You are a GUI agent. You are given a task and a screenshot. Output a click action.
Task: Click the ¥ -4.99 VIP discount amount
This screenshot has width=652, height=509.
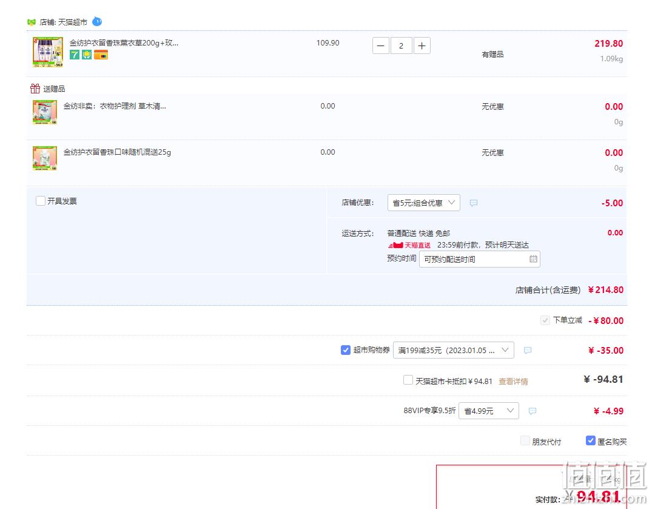click(x=608, y=411)
